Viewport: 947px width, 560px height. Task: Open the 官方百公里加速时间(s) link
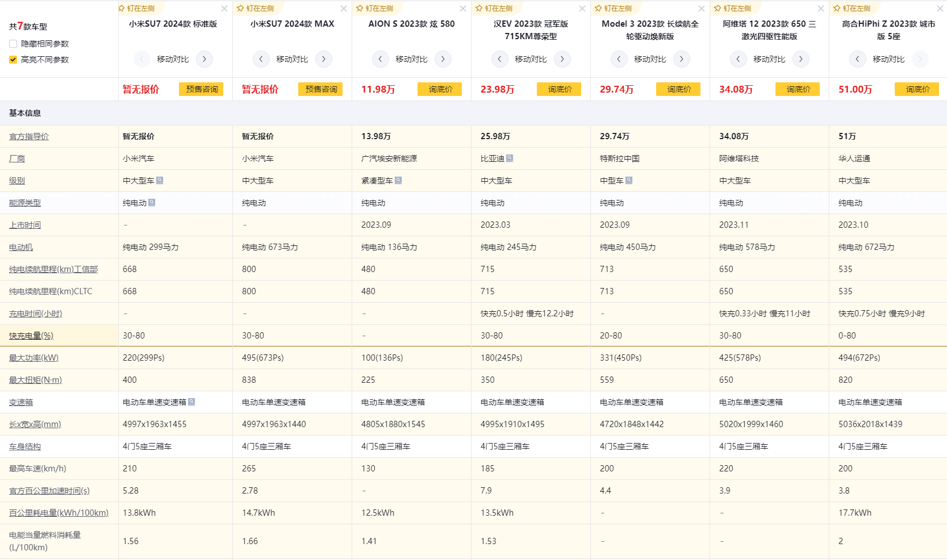pos(49,491)
